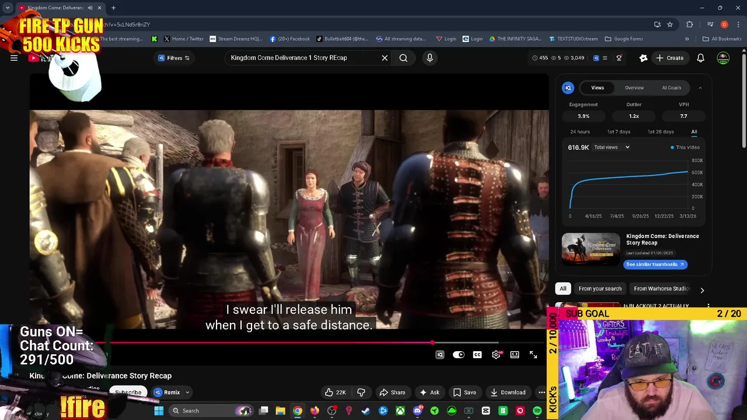Activate voice search microphone
Image resolution: width=747 pixels, height=420 pixels.
[x=430, y=58]
